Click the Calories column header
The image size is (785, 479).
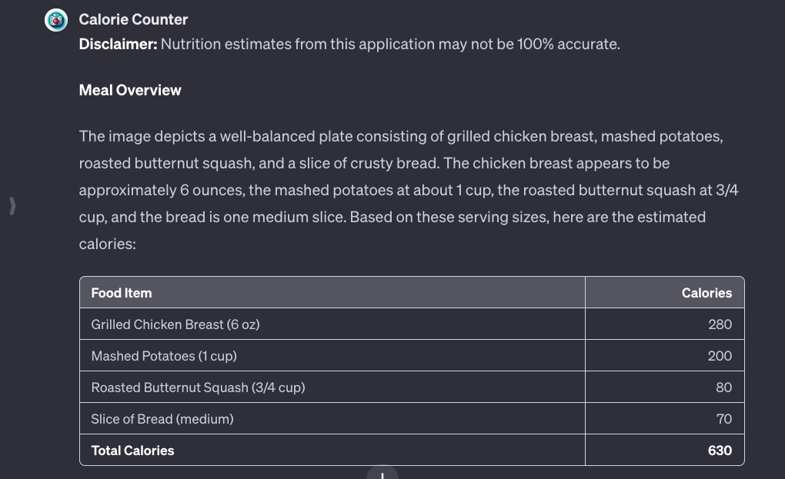click(x=665, y=292)
